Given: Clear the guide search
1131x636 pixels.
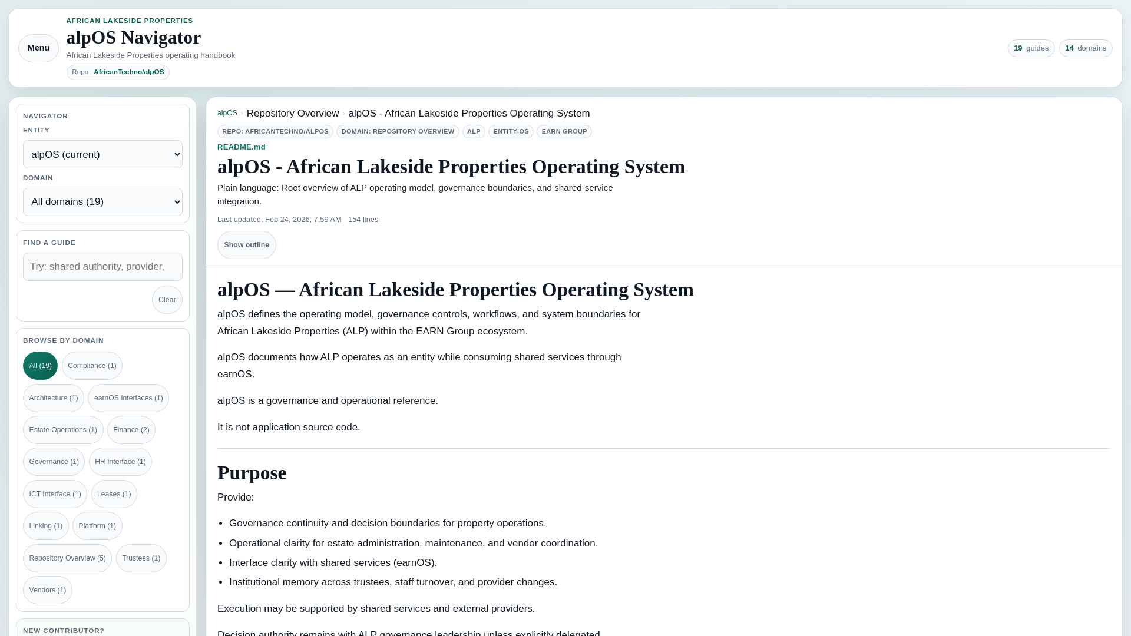Looking at the screenshot, I should click(x=167, y=300).
